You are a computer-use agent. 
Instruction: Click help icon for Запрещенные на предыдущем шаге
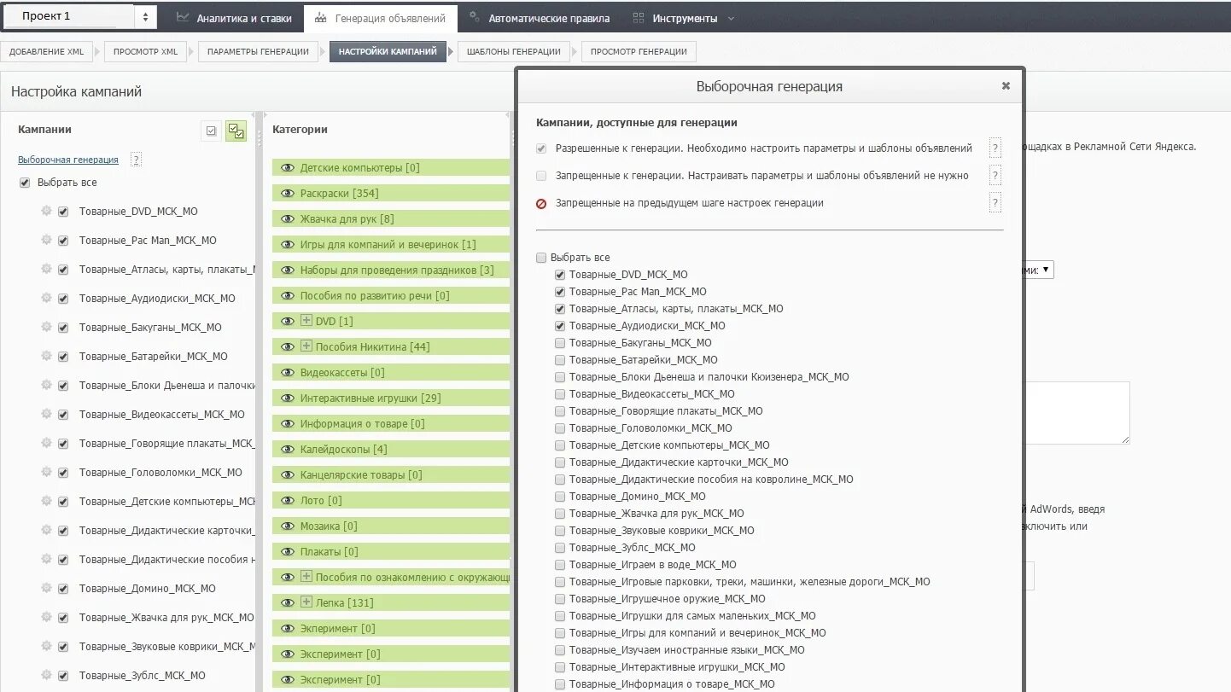[995, 203]
